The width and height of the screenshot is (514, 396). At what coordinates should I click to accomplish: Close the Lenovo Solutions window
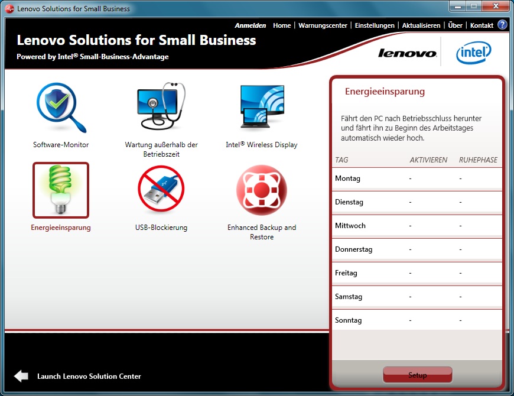(x=496, y=7)
